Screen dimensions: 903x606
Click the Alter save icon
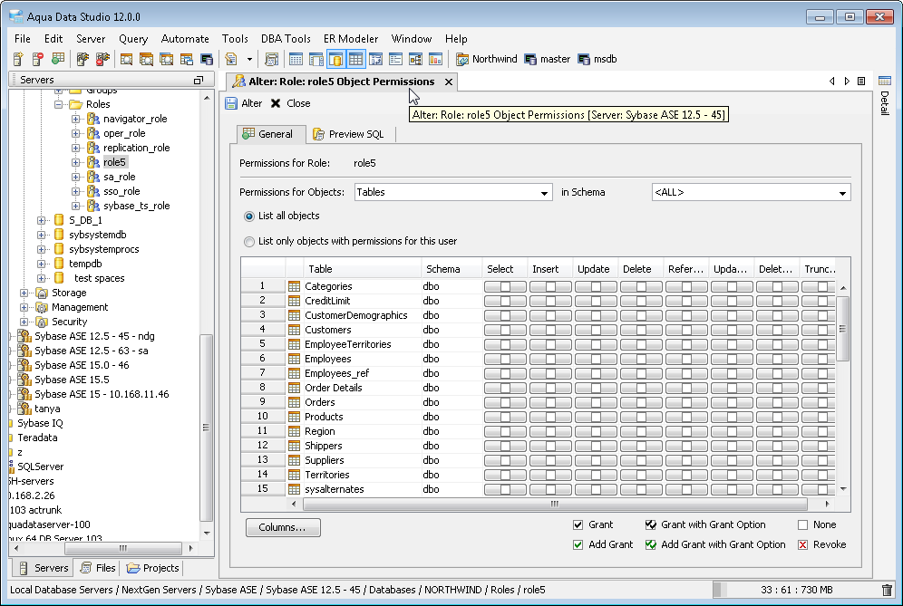tap(232, 103)
